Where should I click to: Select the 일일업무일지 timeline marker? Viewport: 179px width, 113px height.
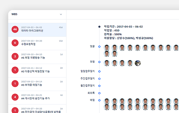pyautogui.click(x=100, y=72)
